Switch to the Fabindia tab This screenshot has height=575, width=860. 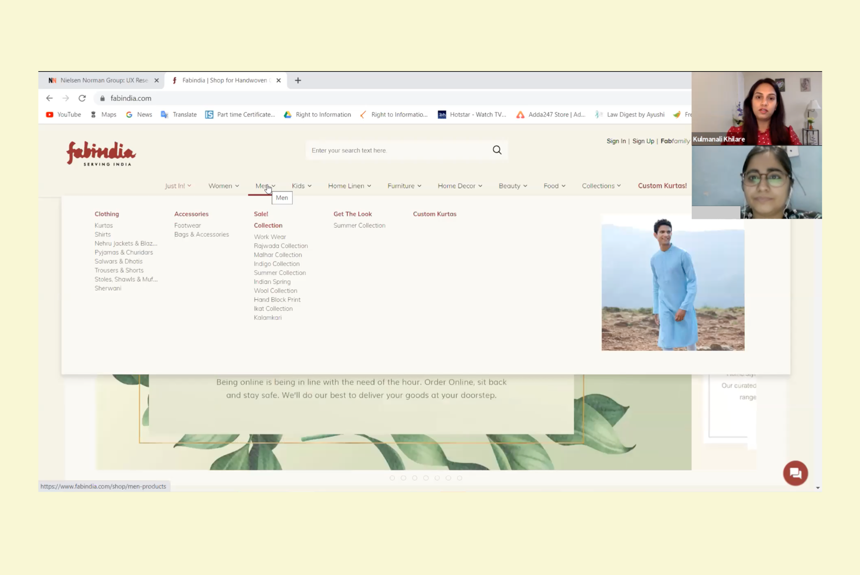pos(226,80)
